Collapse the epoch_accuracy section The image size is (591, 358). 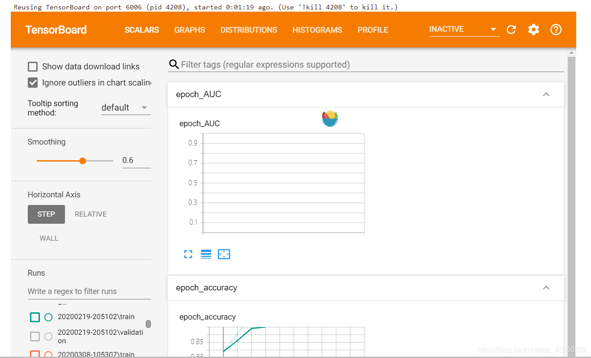[x=546, y=288]
